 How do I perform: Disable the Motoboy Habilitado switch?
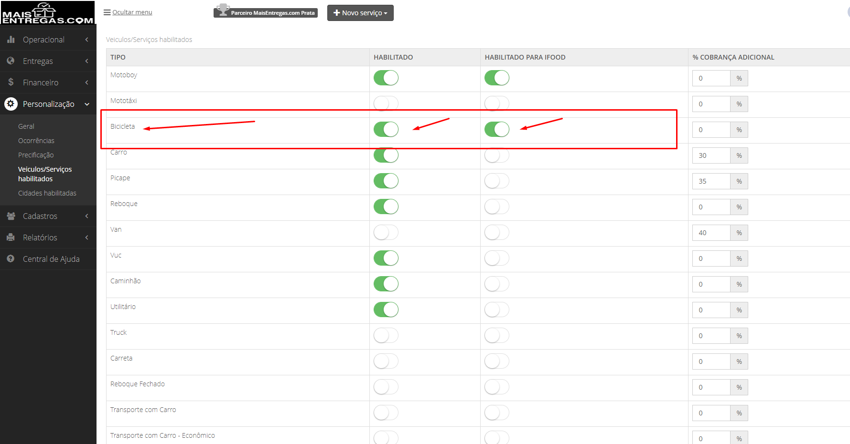[386, 78]
